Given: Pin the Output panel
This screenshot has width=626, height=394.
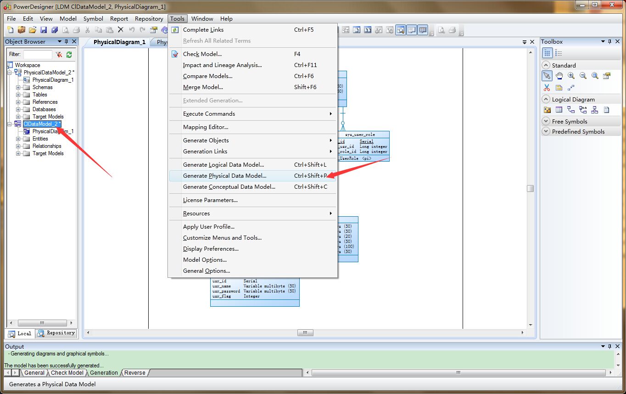Looking at the screenshot, I should point(610,346).
